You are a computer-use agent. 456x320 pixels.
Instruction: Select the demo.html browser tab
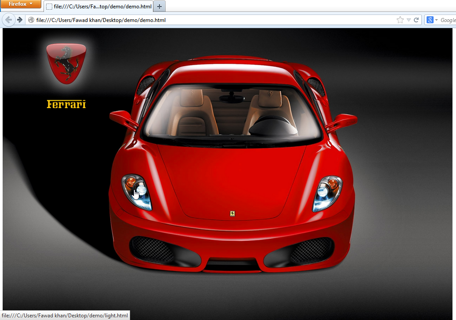(x=98, y=7)
